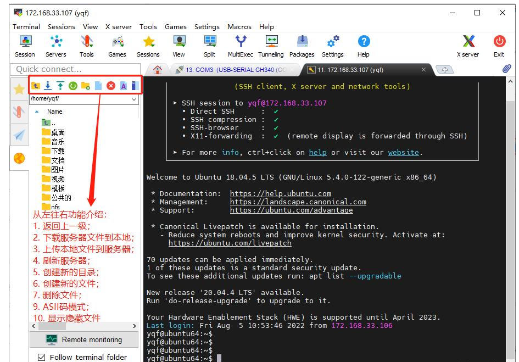Select the 图片 folder
This screenshot has height=362, width=519.
[x=53, y=170]
